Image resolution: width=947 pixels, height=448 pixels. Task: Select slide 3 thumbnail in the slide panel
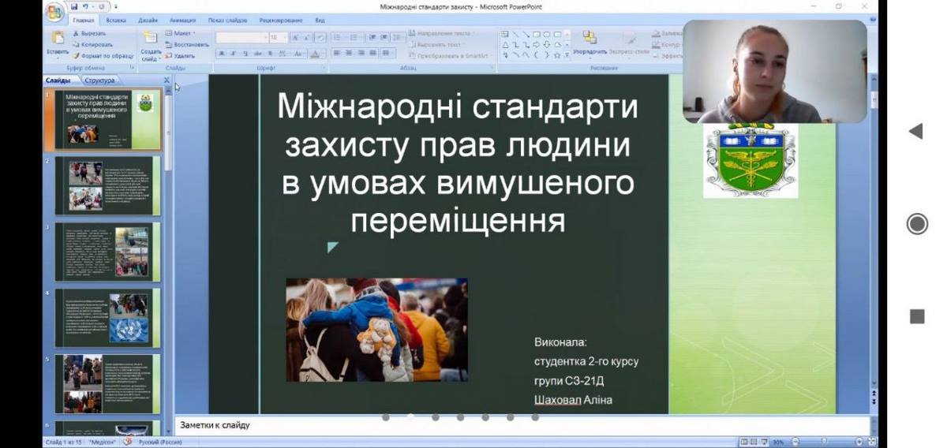(107, 252)
